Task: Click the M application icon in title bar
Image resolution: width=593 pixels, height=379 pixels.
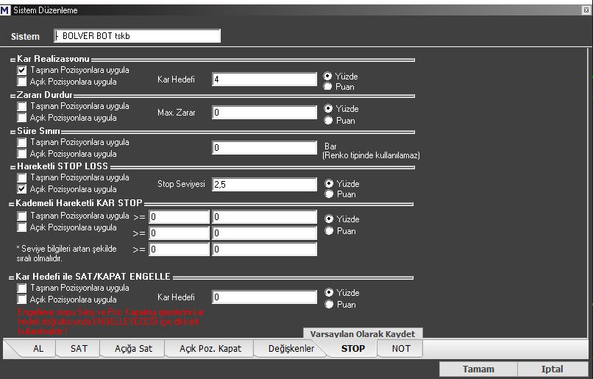Action: (5, 10)
